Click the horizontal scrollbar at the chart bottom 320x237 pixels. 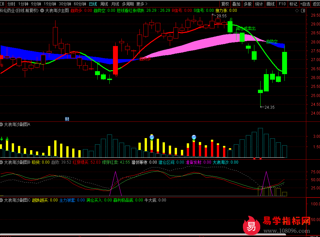[143, 234]
